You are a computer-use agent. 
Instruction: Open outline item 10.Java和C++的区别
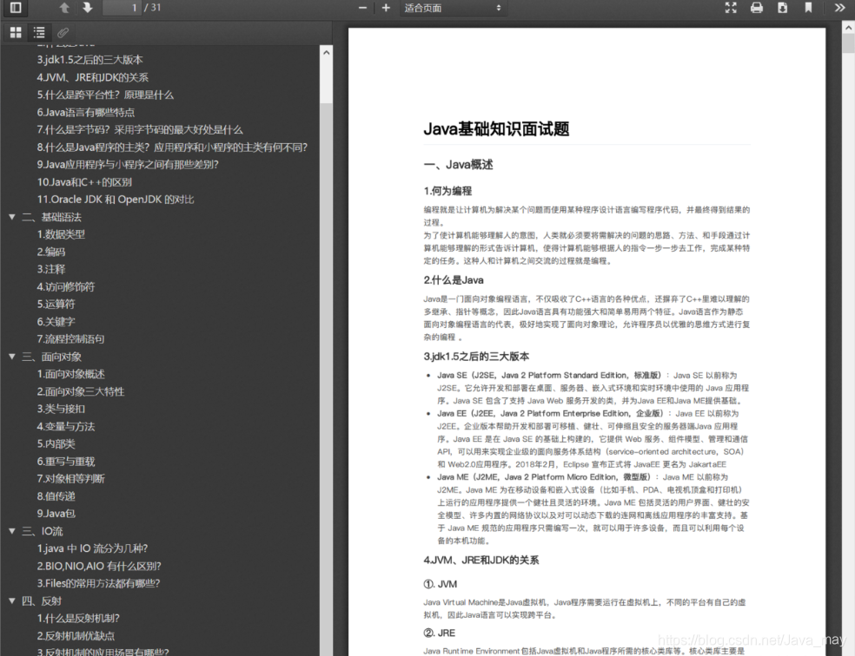point(84,182)
